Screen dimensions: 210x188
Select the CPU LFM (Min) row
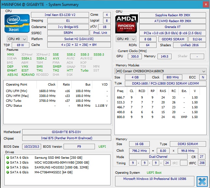[x=57, y=91]
